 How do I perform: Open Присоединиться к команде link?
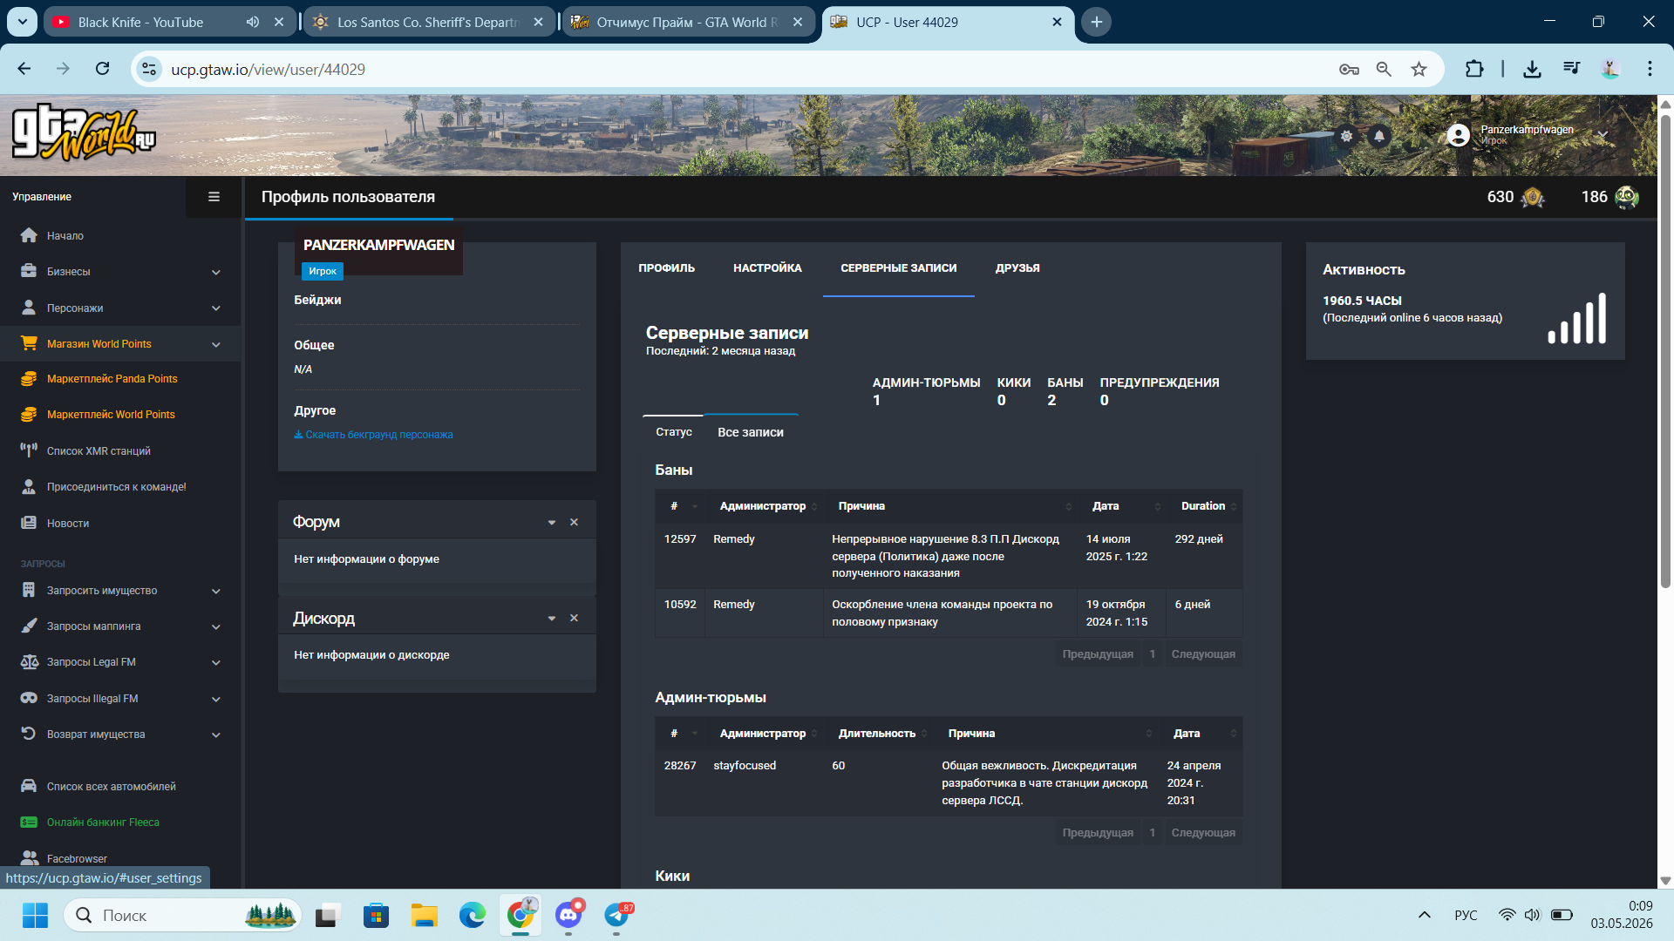pos(117,487)
